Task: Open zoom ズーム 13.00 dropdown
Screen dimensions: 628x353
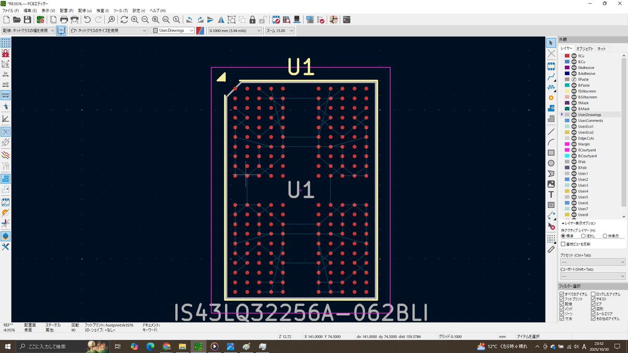Action: click(279, 30)
